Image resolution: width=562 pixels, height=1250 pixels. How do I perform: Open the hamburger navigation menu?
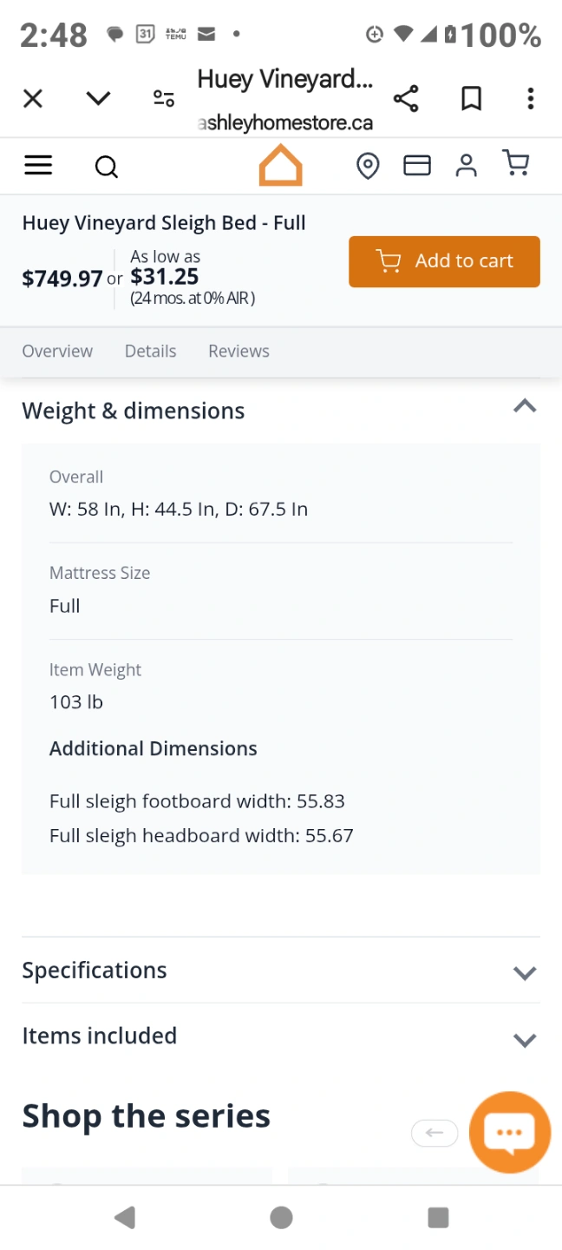(x=38, y=165)
